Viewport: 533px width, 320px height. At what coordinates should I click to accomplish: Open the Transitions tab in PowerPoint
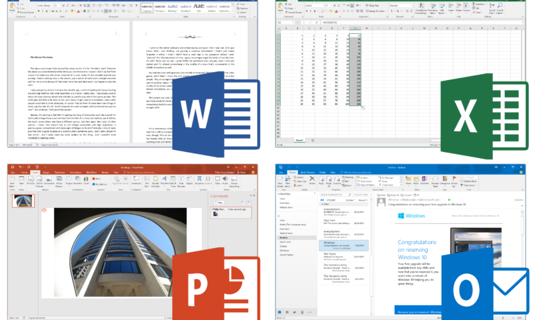(59, 173)
